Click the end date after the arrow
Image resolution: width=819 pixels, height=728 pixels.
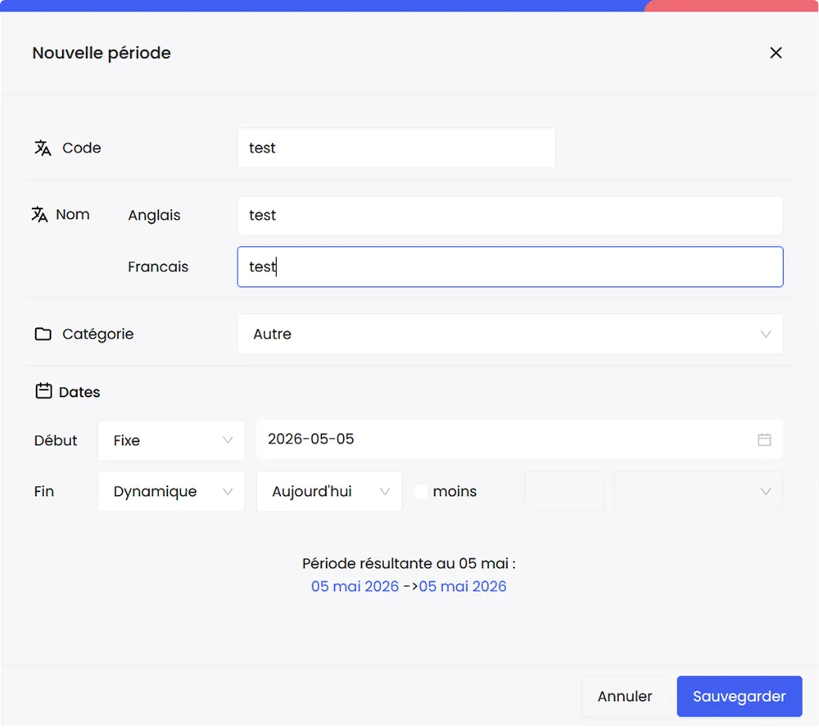tap(462, 587)
